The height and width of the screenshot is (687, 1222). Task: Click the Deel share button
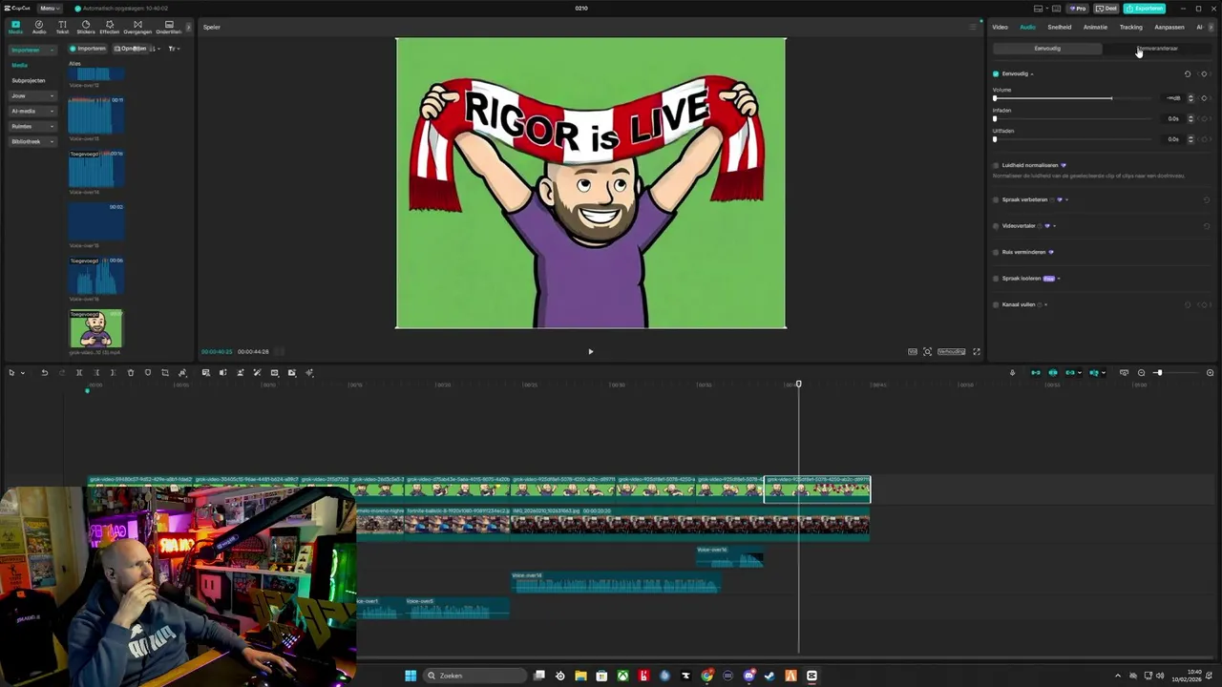(x=1106, y=9)
